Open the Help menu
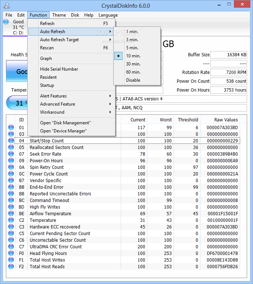The image size is (253, 284). 89,15
